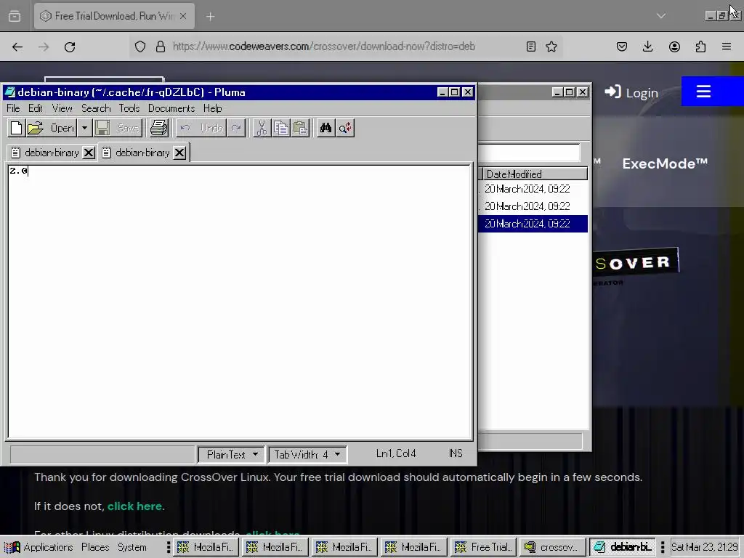Open the Places menu in the panel

tap(95, 547)
